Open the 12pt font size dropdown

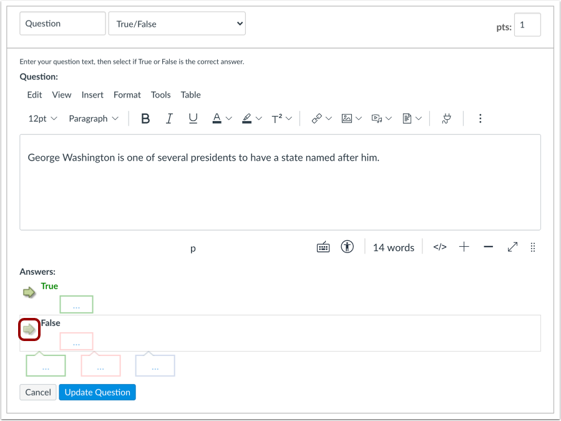[x=42, y=119]
